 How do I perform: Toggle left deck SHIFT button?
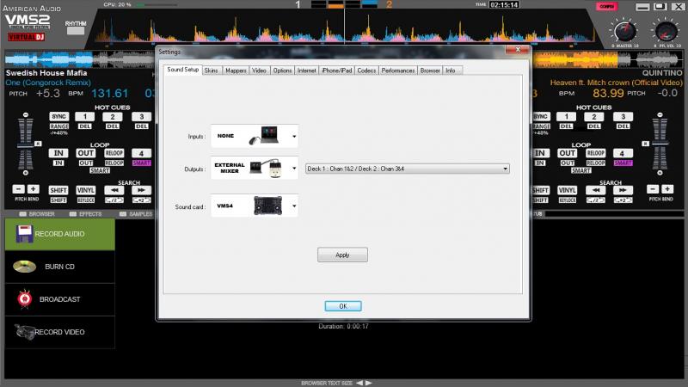coord(58,190)
